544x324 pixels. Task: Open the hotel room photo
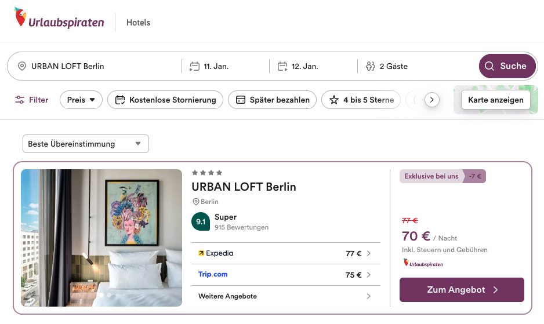click(101, 238)
